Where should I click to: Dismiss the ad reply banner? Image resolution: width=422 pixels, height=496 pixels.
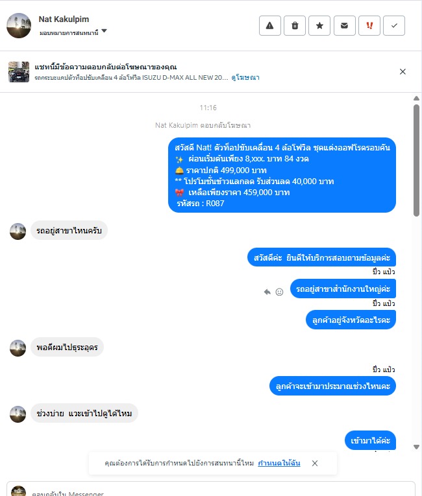(x=403, y=71)
